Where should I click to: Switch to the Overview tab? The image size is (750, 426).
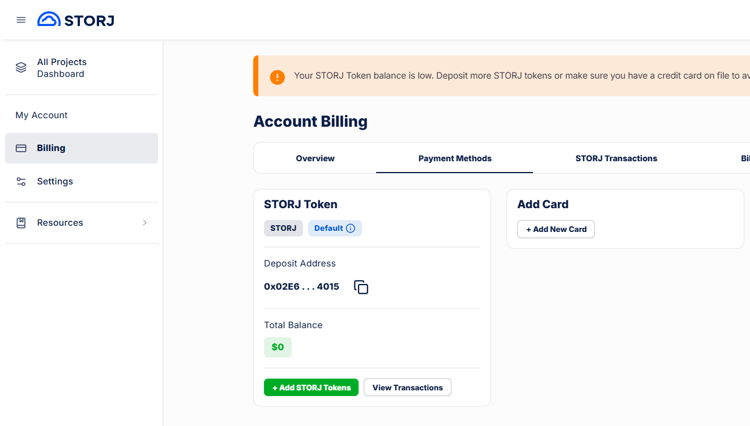point(315,158)
